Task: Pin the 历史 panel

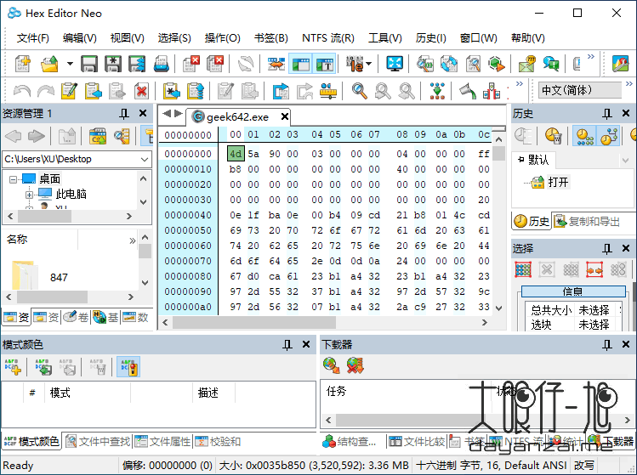Action: pos(607,114)
